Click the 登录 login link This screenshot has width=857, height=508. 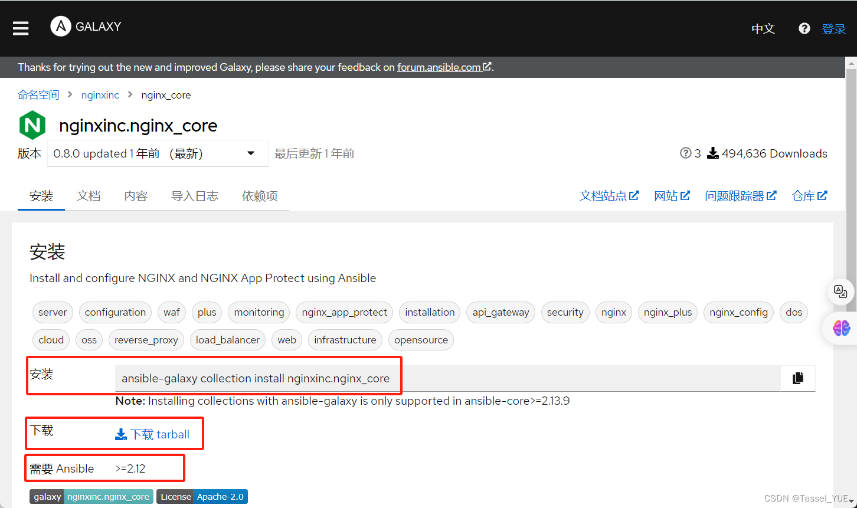(833, 29)
